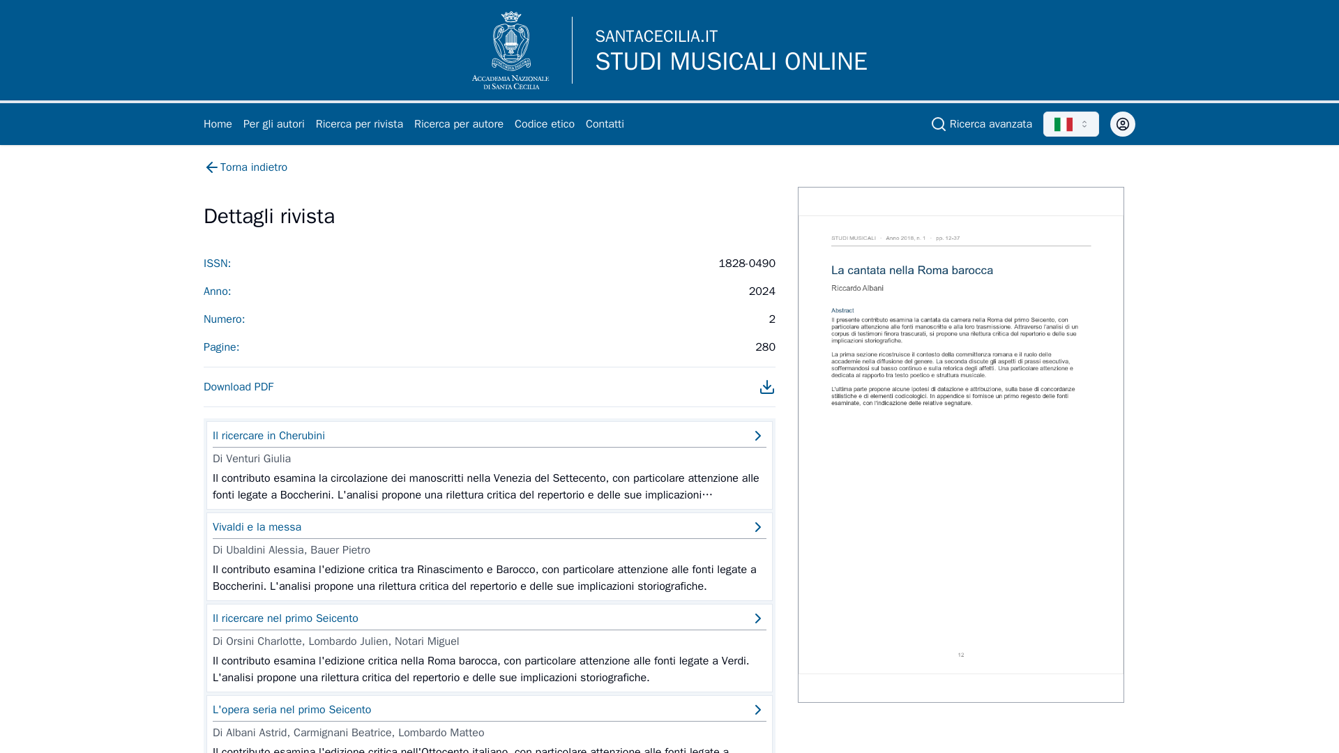Screen dimensions: 1339x753
Task: Click the Accademia Nazionale di Santa Cecilia logo
Action: click(510, 50)
